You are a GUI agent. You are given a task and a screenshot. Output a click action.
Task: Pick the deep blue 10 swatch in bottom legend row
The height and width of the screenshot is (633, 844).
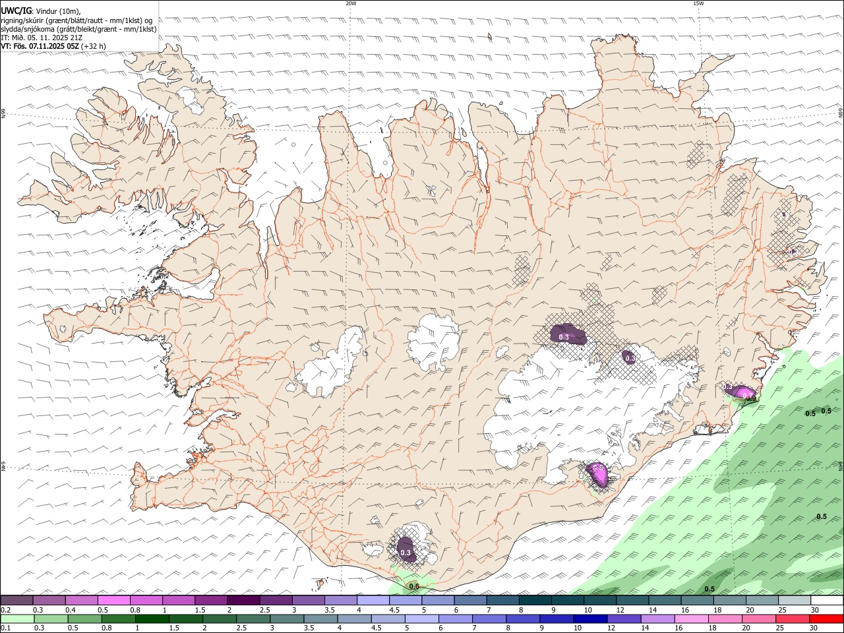[589, 619]
